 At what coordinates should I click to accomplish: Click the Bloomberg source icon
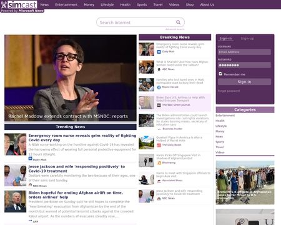point(159,163)
